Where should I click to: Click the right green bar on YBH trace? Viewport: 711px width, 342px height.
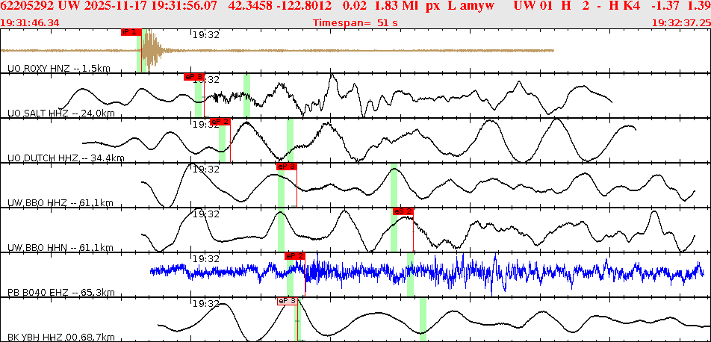point(423,320)
